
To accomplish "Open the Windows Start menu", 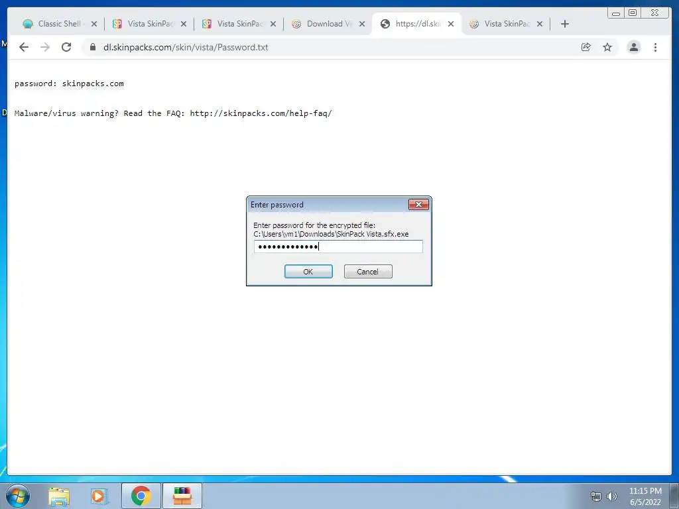I will [x=18, y=496].
